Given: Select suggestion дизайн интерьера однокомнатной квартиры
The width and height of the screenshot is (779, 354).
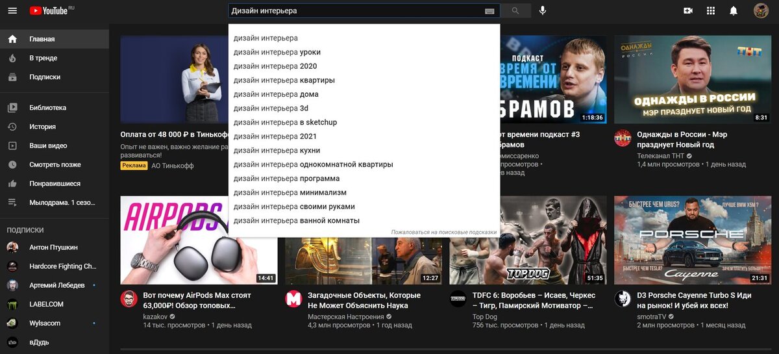Looking at the screenshot, I should pyautogui.click(x=364, y=164).
